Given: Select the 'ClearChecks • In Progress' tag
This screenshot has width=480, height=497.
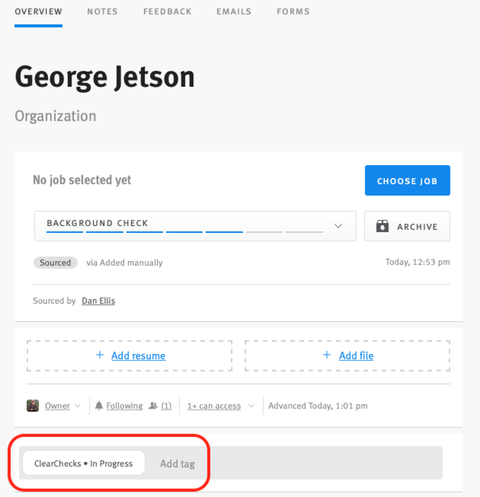Looking at the screenshot, I should point(84,463).
